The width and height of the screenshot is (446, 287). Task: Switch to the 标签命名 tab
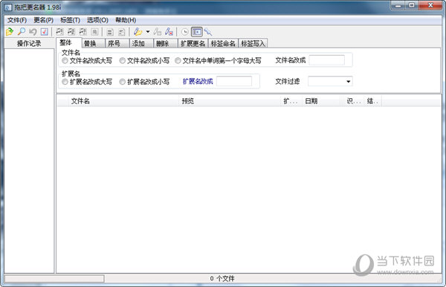(x=223, y=43)
